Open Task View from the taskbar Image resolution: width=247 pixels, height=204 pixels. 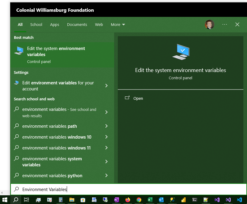[x=27, y=200]
